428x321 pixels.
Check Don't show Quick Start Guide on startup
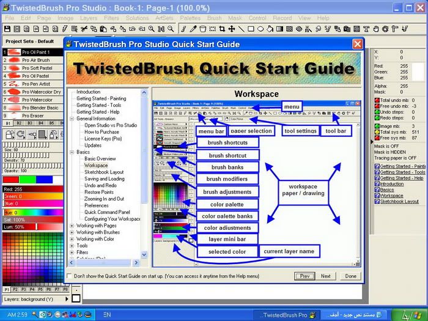pyautogui.click(x=69, y=276)
